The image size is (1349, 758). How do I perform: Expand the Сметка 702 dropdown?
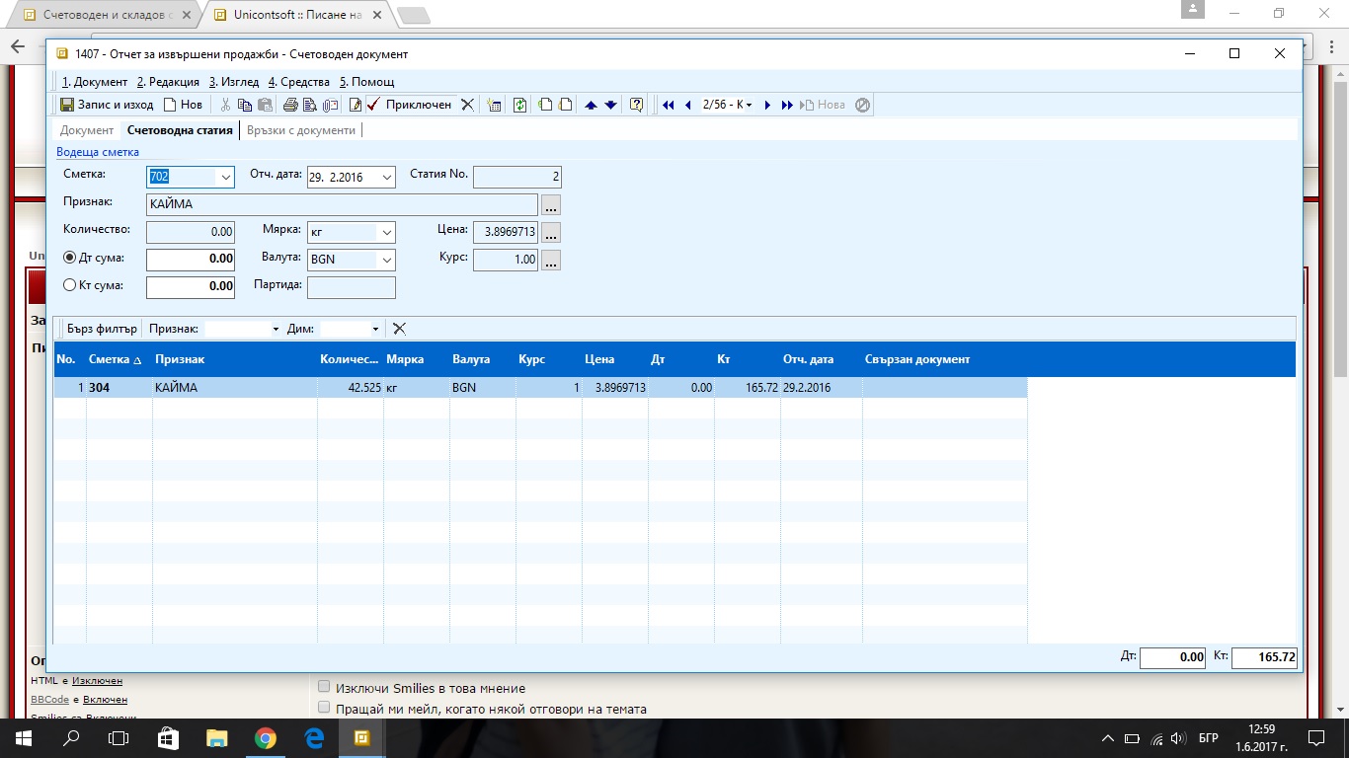226,178
